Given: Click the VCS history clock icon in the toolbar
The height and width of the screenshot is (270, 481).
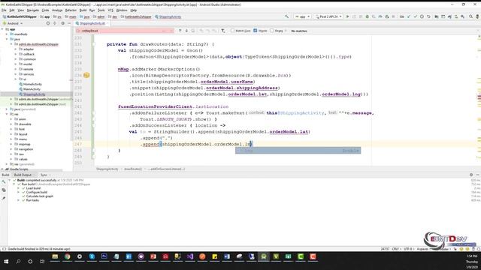Looking at the screenshot, I should point(422,16).
